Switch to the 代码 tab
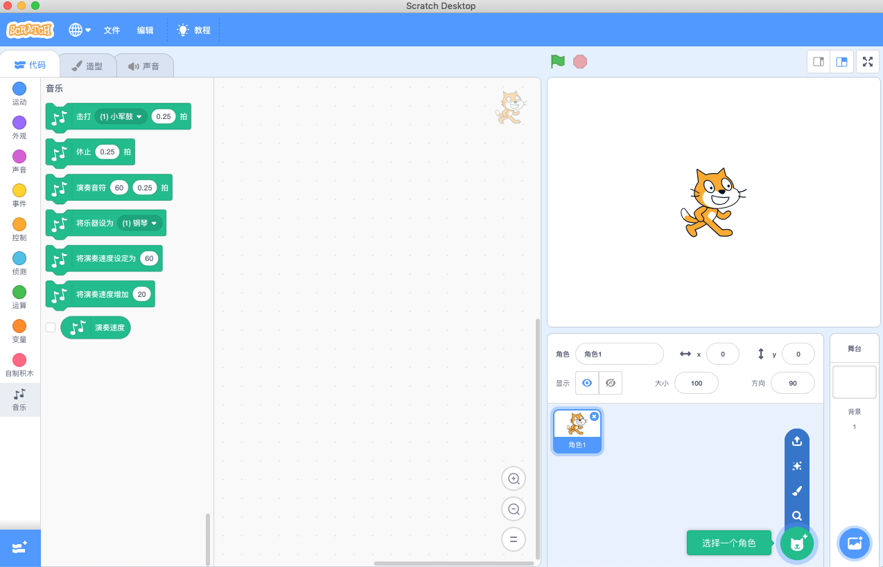This screenshot has height=567, width=883. pyautogui.click(x=30, y=65)
